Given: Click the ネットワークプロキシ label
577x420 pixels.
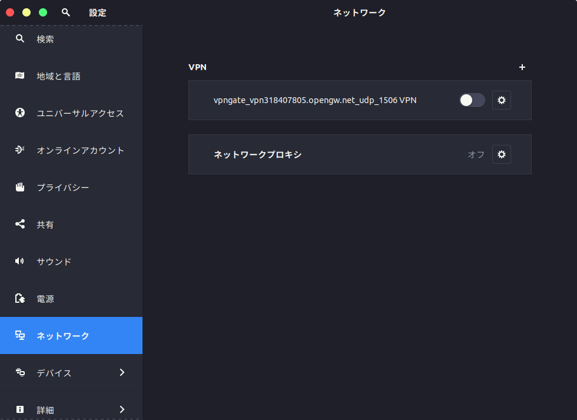Looking at the screenshot, I should tap(258, 154).
